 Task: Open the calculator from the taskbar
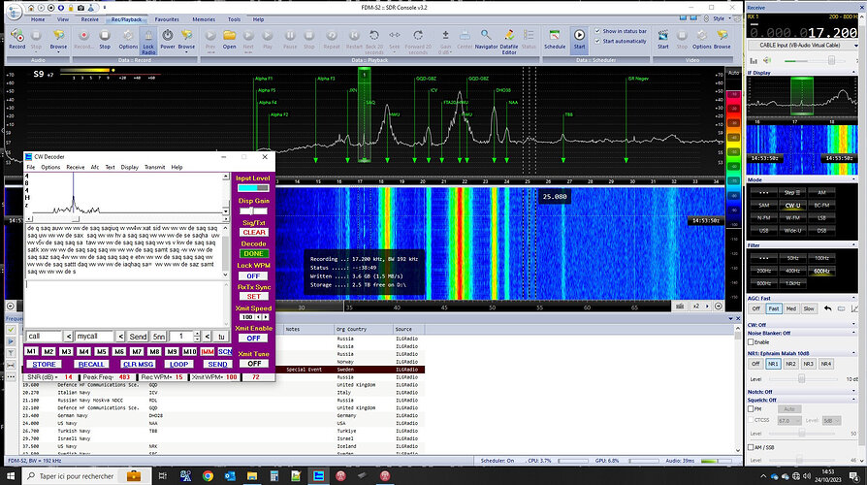pyautogui.click(x=273, y=475)
